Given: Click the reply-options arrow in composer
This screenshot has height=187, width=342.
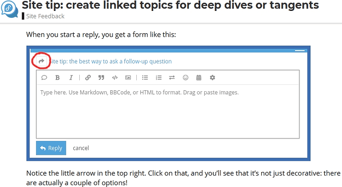Looking at the screenshot, I should click(x=41, y=61).
